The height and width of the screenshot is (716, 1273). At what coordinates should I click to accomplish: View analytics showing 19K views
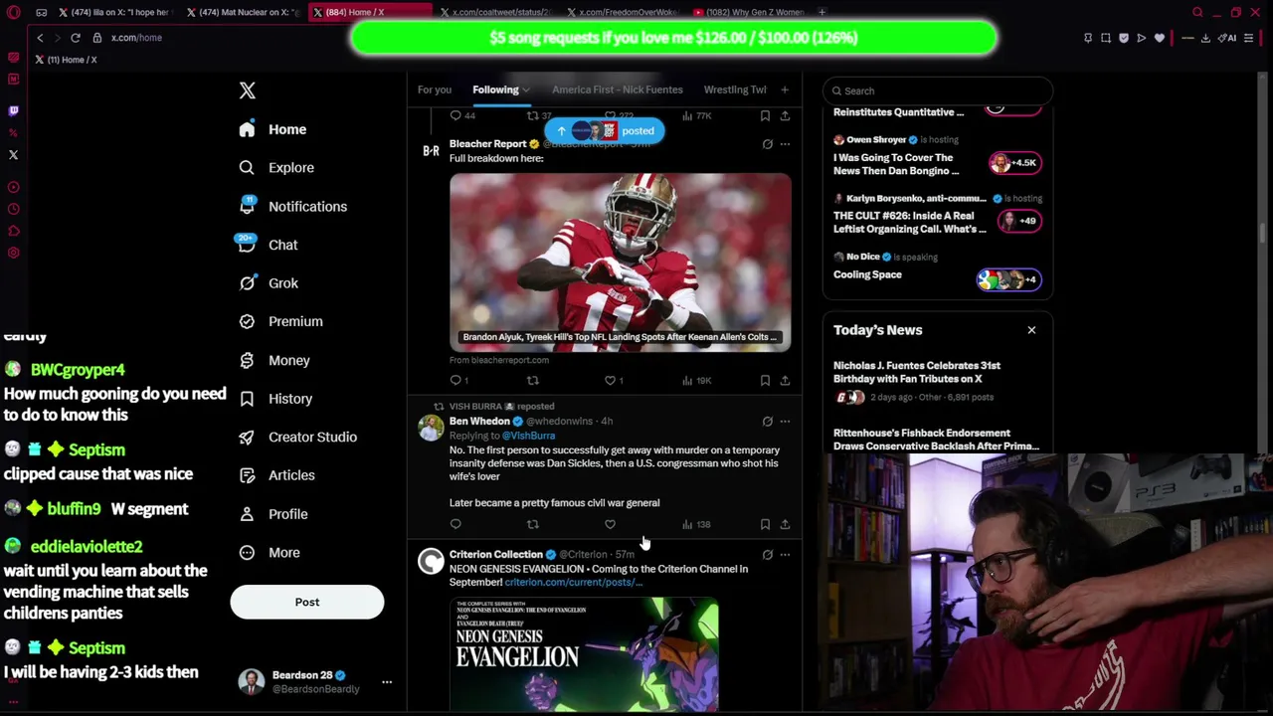pos(696,380)
